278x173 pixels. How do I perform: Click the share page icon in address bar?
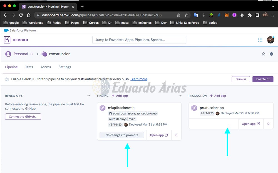(x=178, y=15)
